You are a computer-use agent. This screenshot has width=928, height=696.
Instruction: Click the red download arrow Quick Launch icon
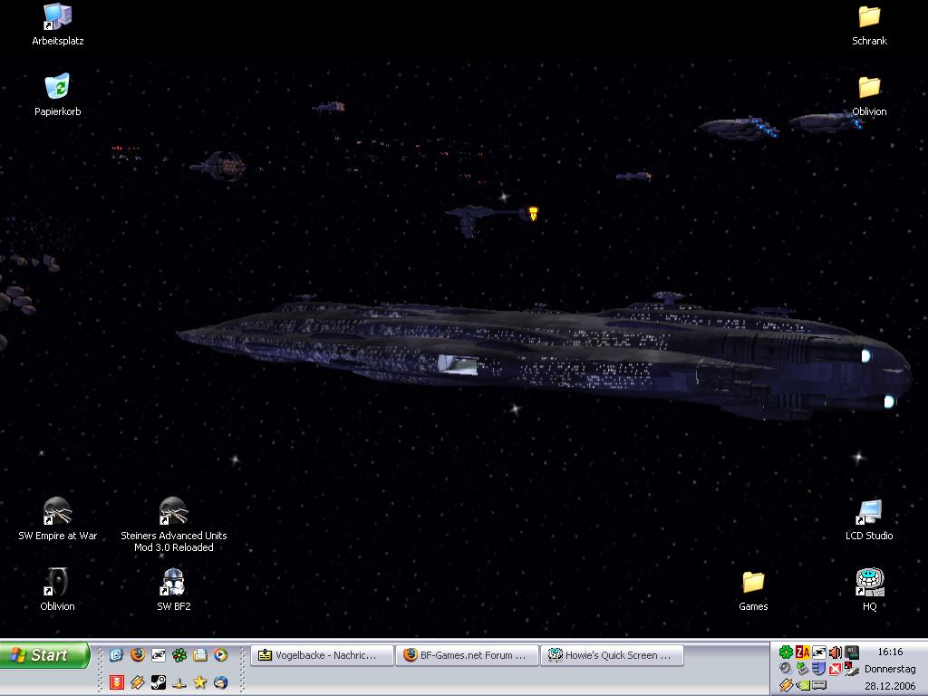117,682
